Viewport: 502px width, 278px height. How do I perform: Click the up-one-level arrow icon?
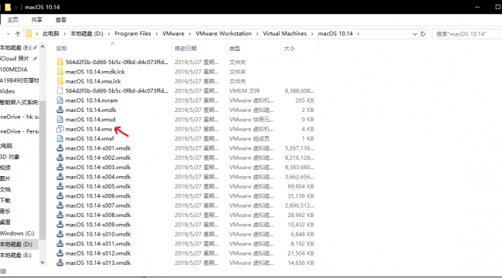(x=18, y=34)
